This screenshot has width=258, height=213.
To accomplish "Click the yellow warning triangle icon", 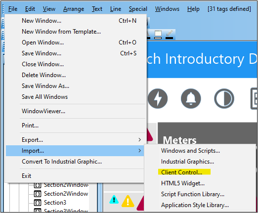I will [128, 201].
